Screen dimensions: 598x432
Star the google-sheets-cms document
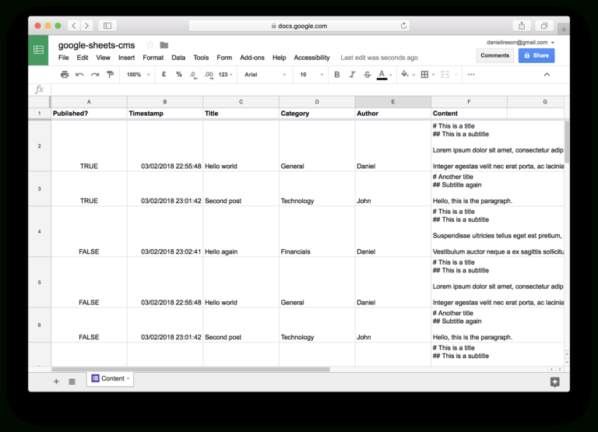pos(150,45)
